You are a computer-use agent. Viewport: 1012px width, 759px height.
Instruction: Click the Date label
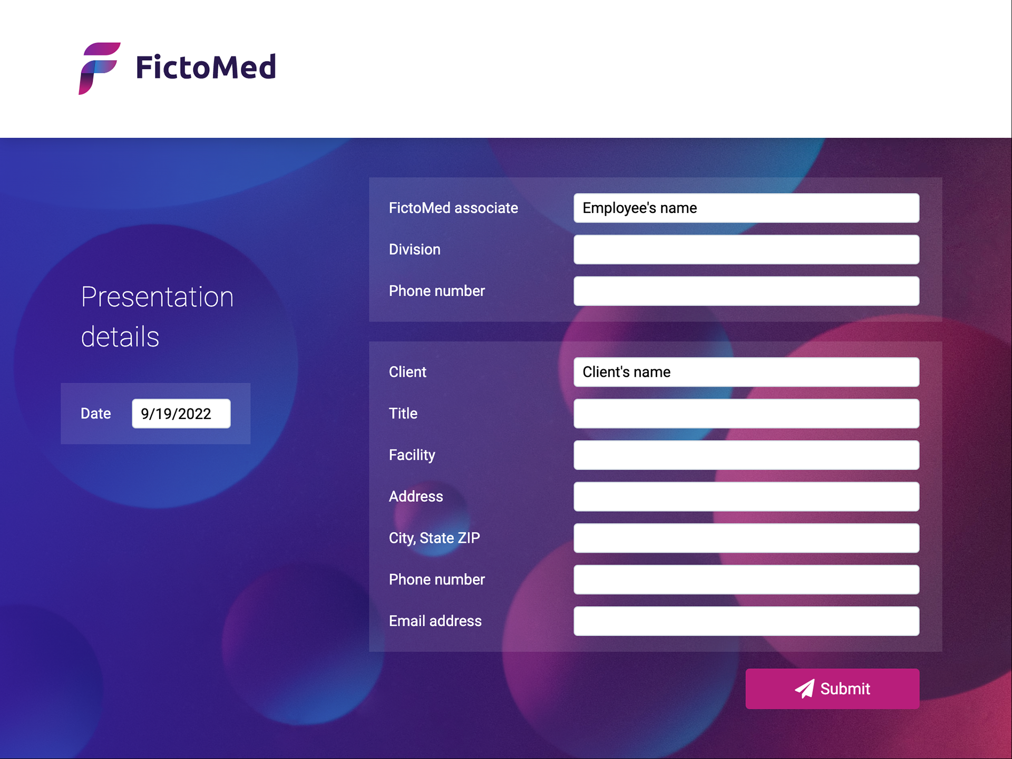(x=95, y=413)
